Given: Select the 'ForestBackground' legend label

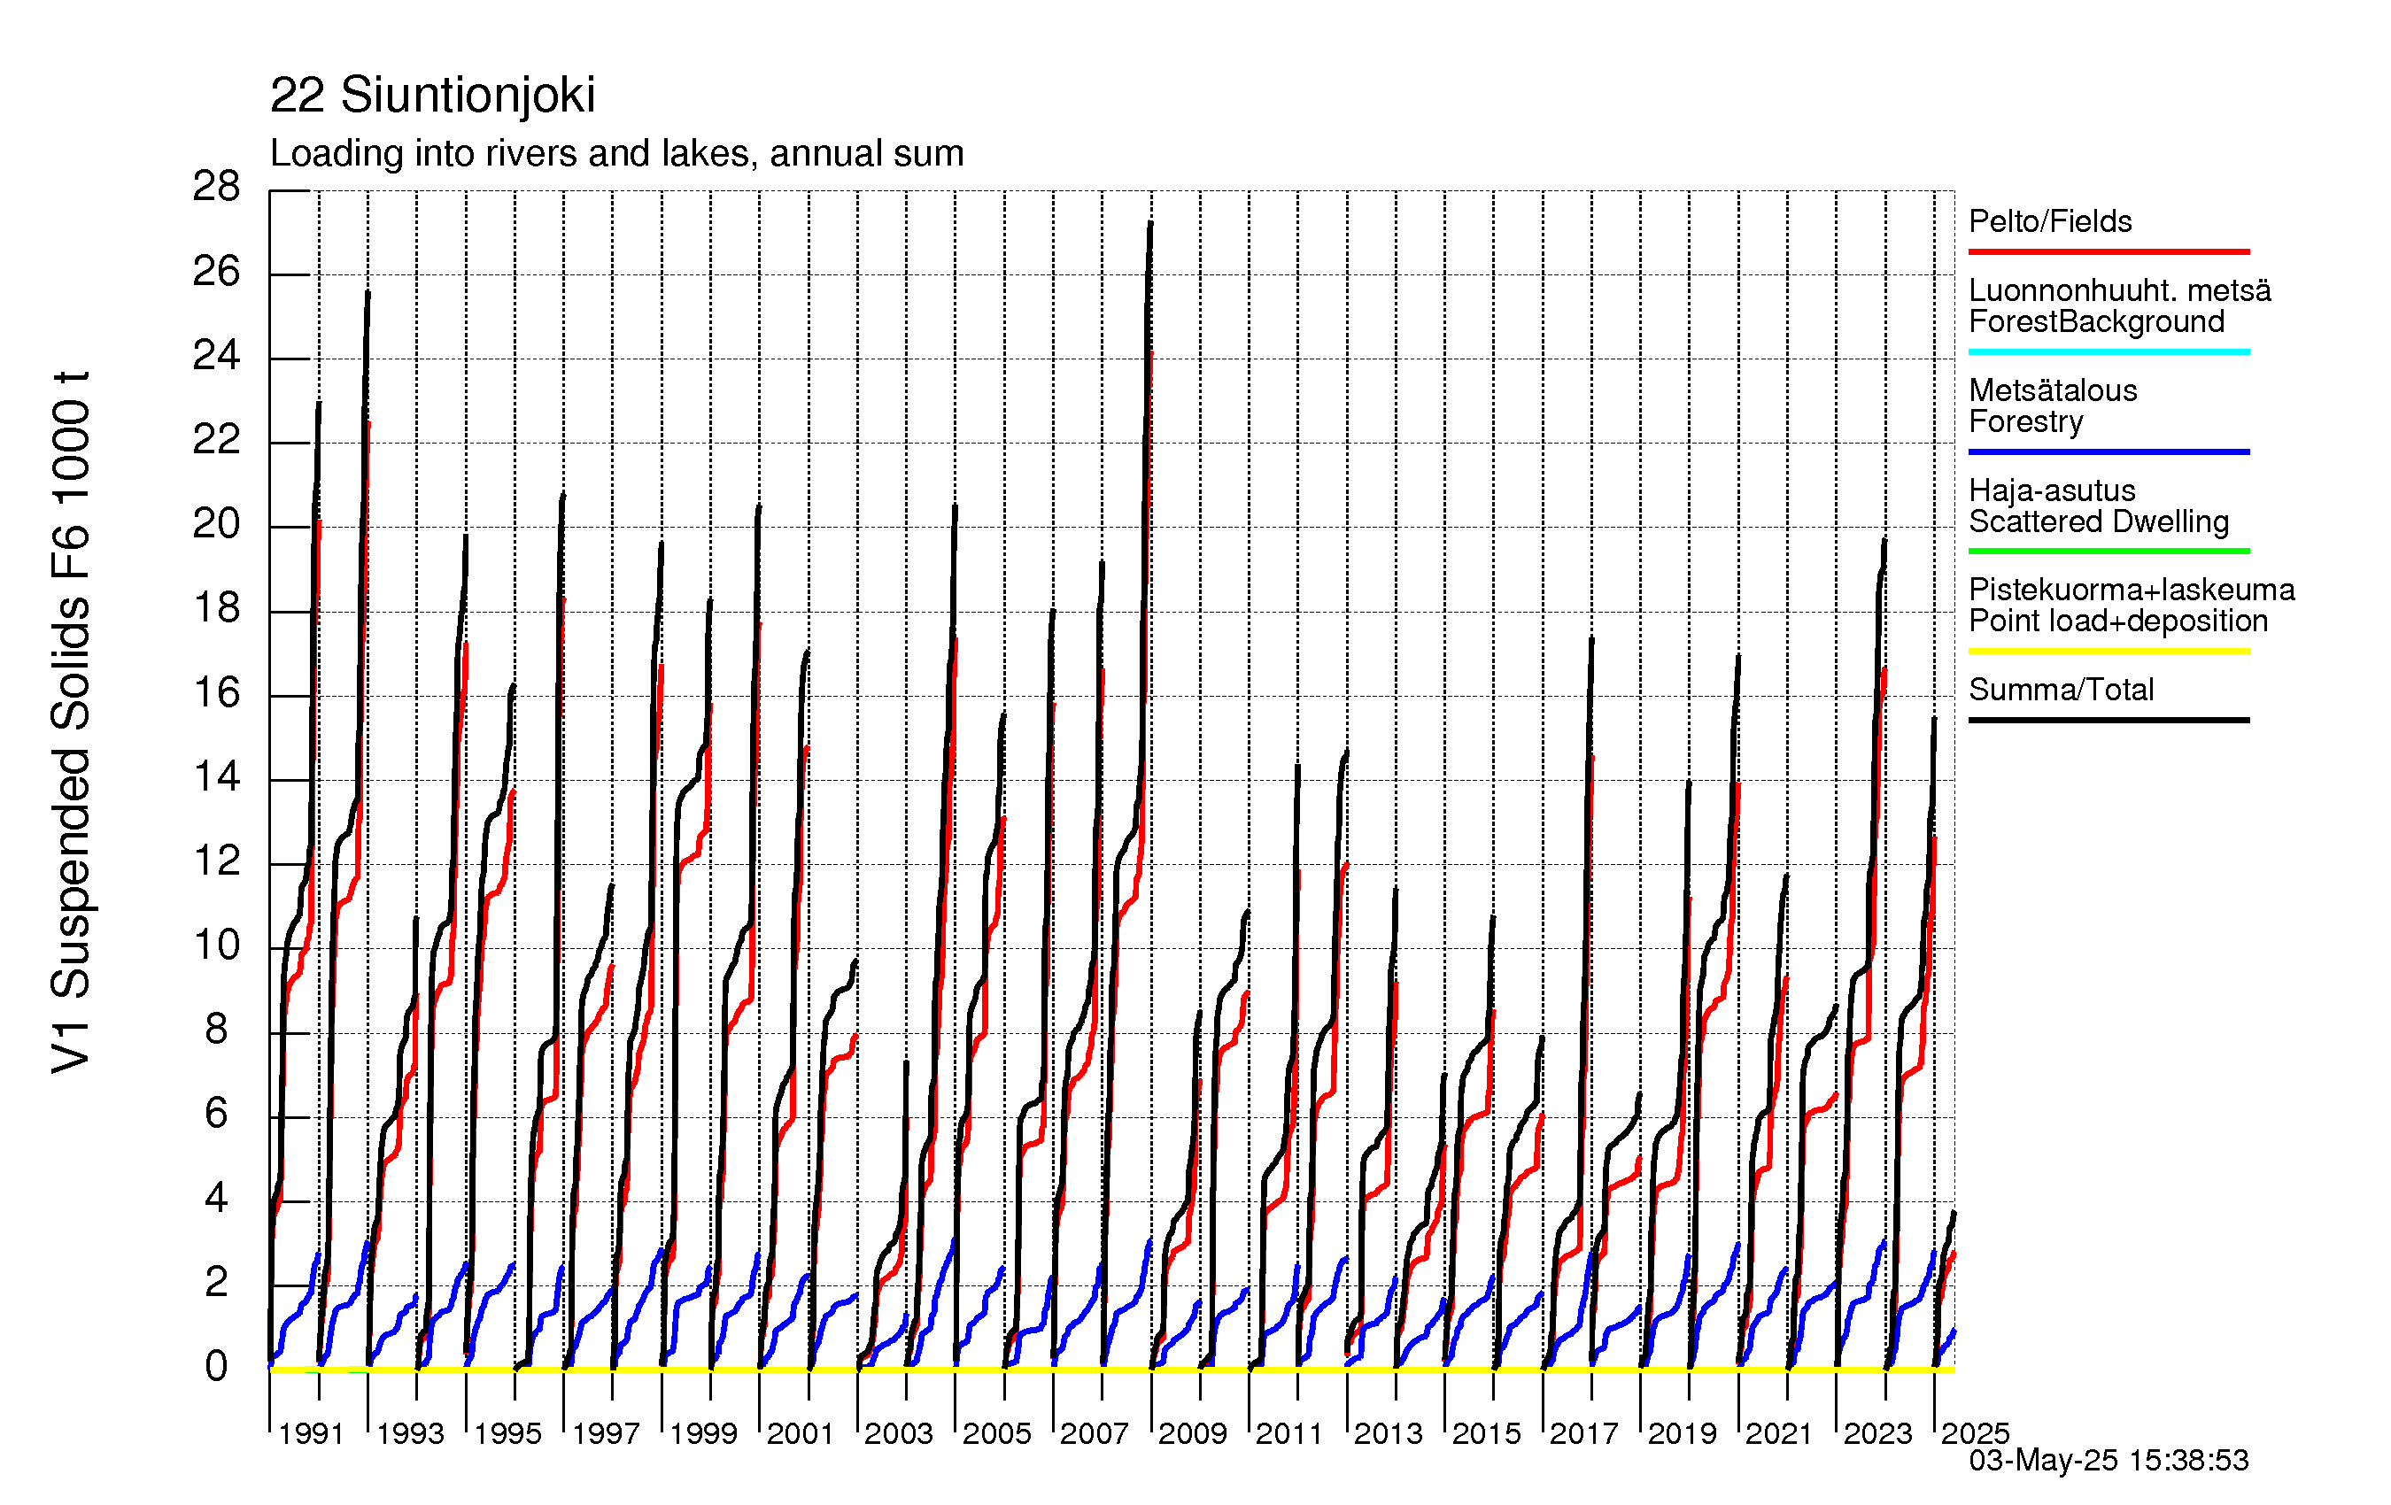Looking at the screenshot, I should coord(2096,321).
